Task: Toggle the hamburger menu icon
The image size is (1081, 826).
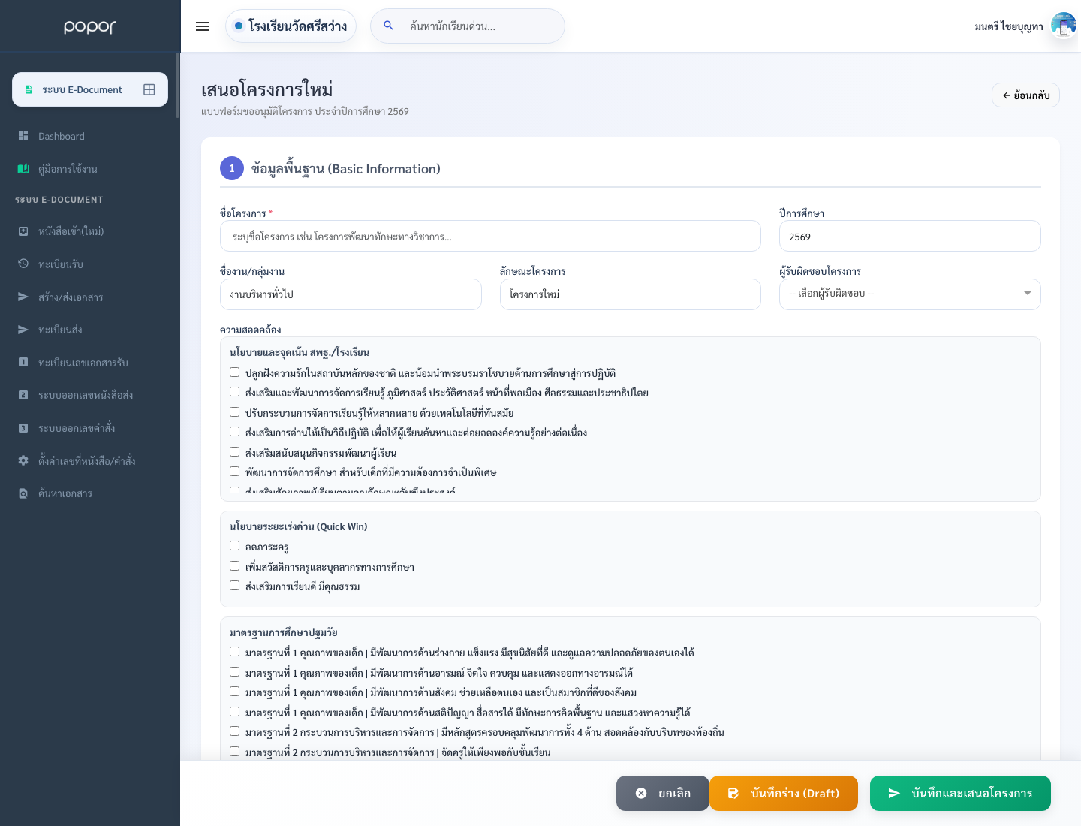Action: (203, 26)
